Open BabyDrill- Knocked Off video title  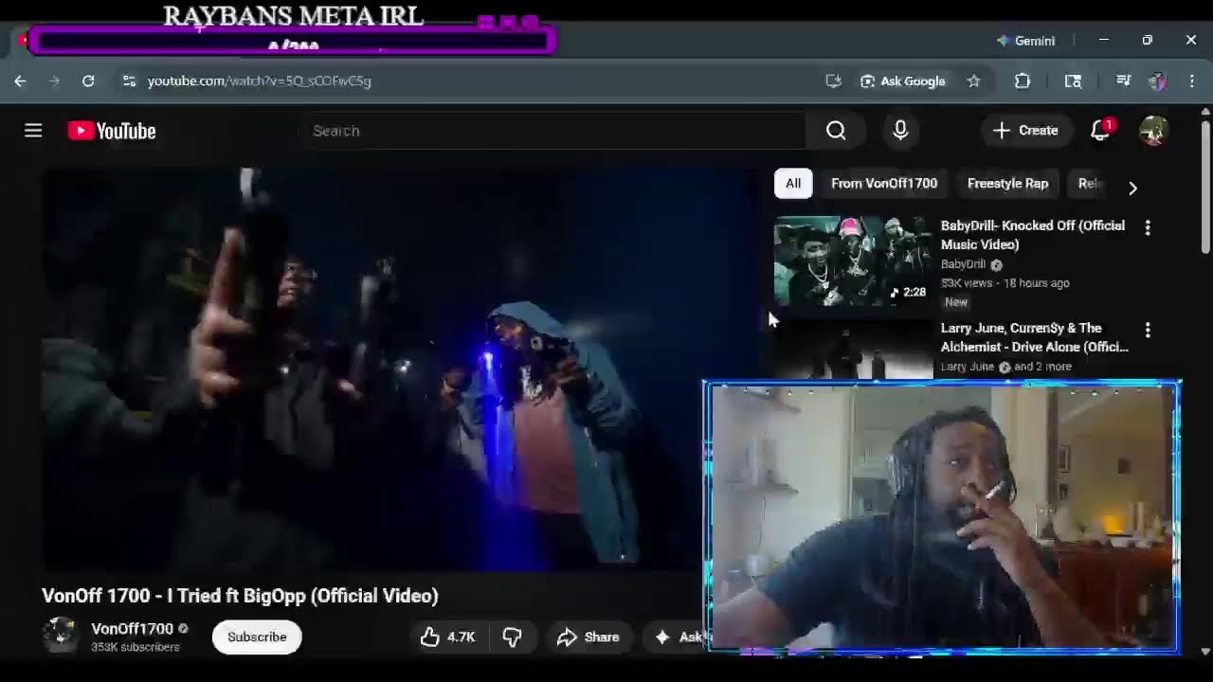(x=1033, y=235)
